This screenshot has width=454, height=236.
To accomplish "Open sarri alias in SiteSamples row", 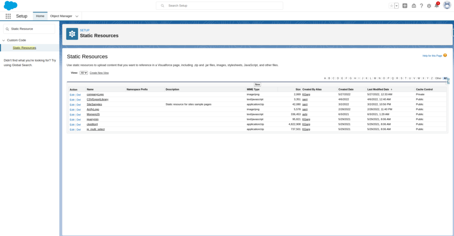I will [x=305, y=104].
